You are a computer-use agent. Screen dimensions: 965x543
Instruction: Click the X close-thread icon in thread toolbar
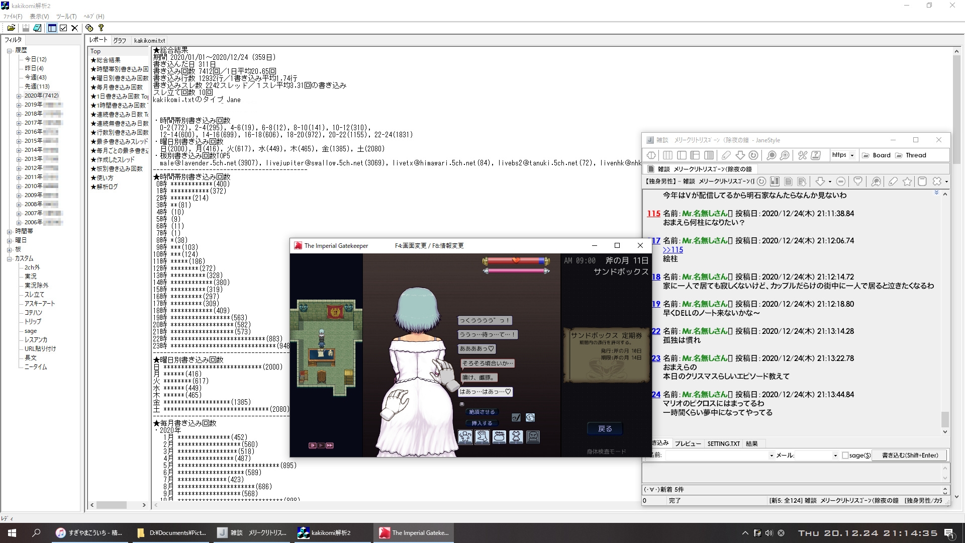coord(937,182)
